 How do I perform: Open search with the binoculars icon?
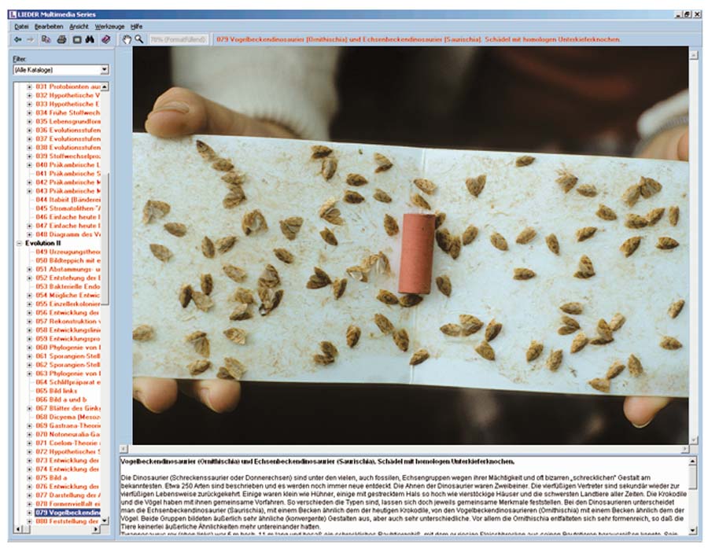pyautogui.click(x=90, y=39)
